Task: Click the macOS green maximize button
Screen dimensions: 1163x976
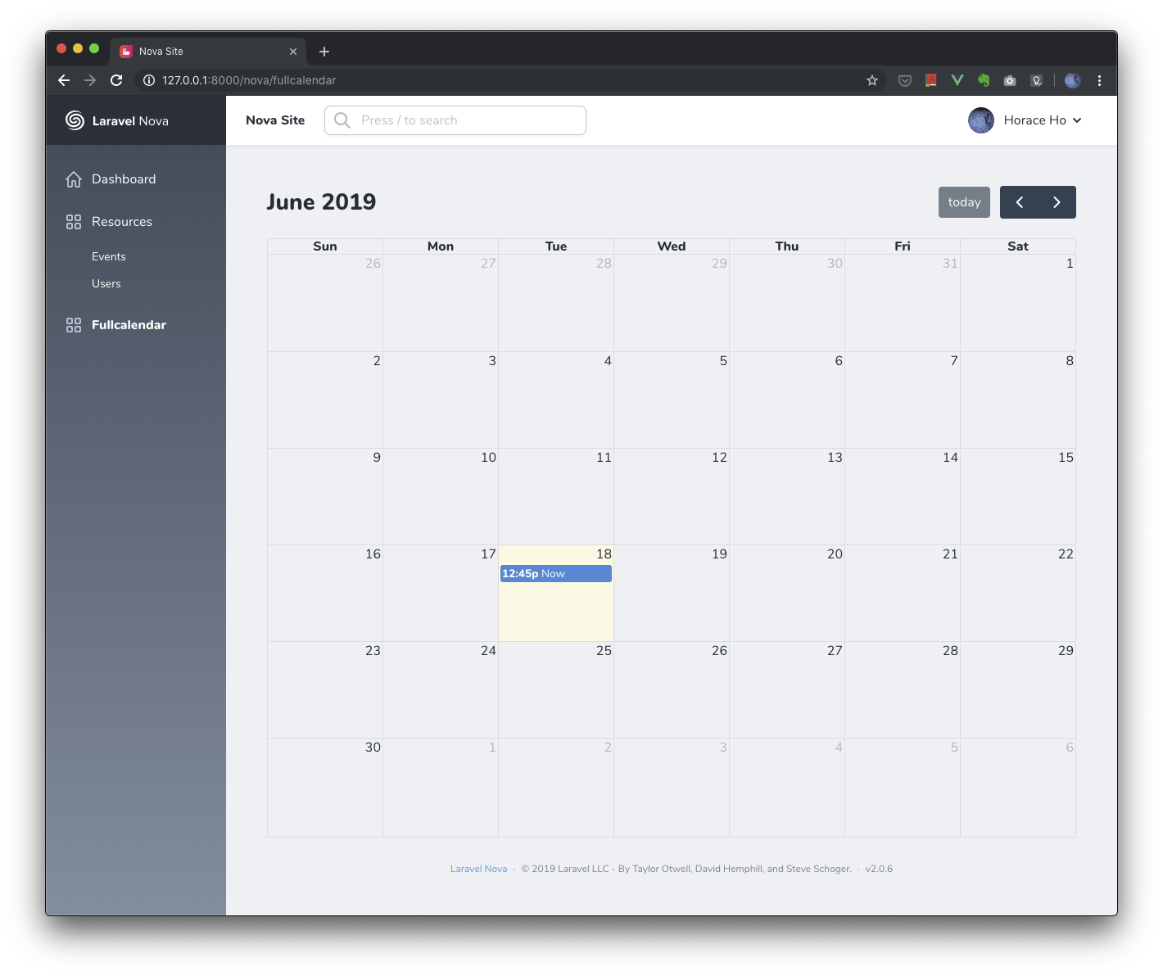Action: [x=94, y=48]
